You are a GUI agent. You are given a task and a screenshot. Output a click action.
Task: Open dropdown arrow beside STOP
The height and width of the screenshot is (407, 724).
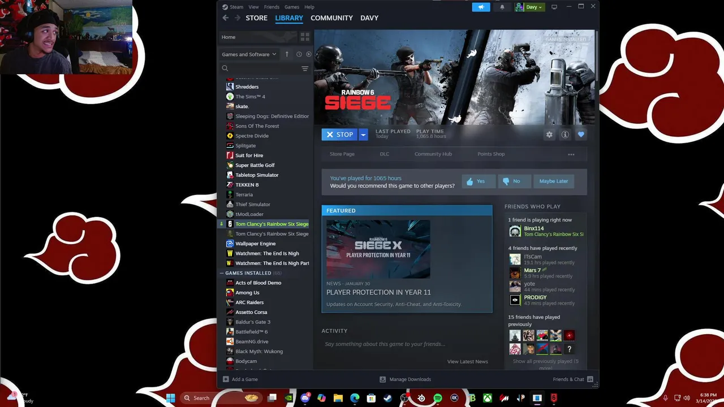pyautogui.click(x=363, y=135)
